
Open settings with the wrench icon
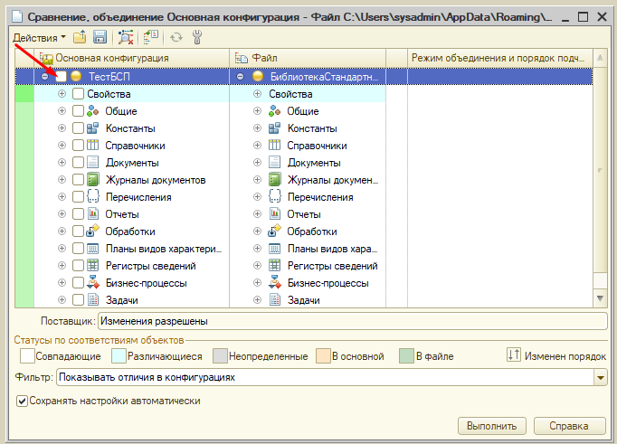tap(197, 37)
